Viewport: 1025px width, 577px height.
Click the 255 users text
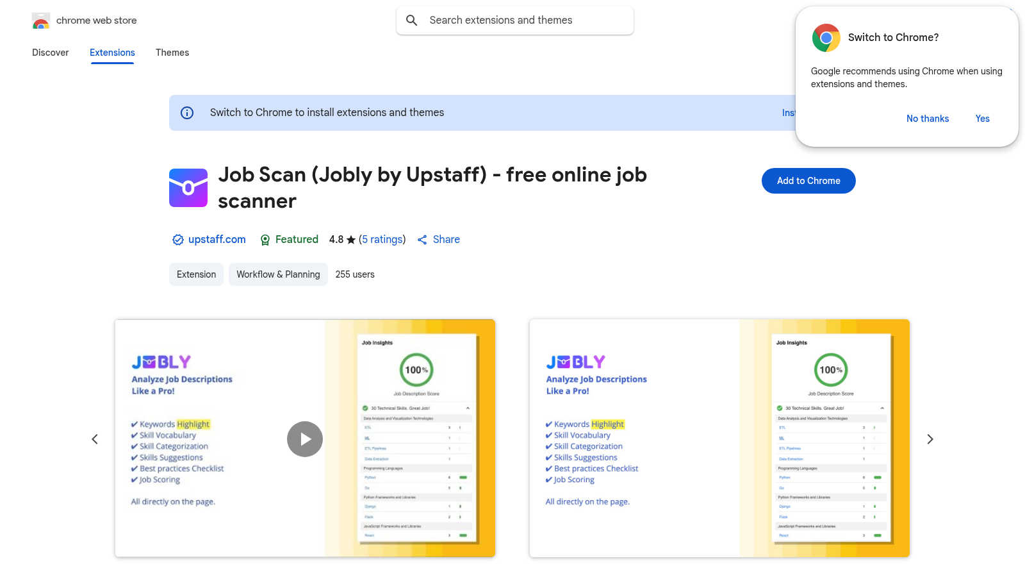pyautogui.click(x=355, y=274)
